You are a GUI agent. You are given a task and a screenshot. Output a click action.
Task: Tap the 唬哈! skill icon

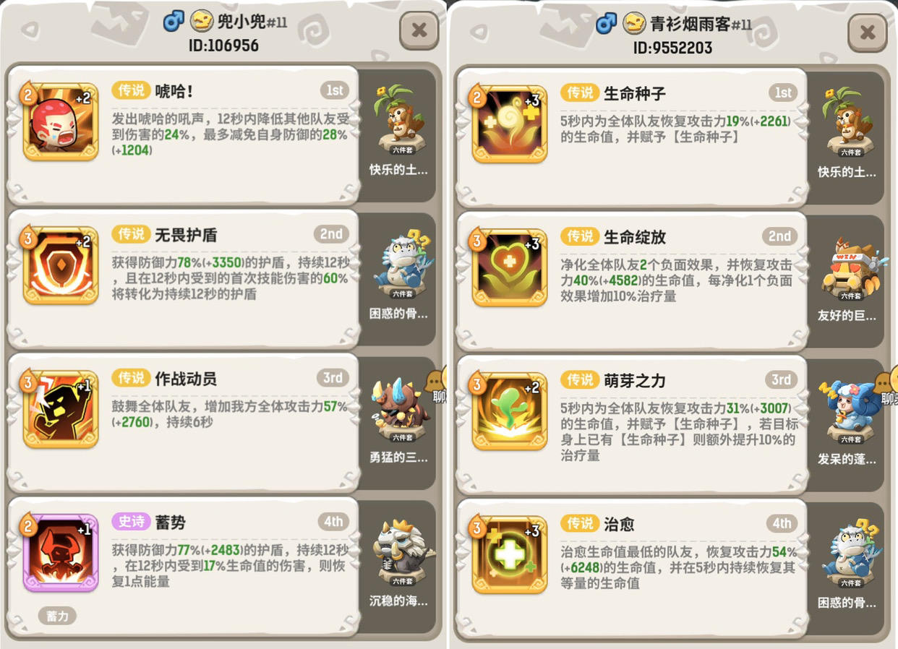coord(61,121)
